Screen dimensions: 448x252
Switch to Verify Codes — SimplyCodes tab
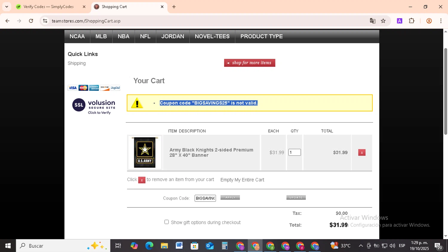(x=48, y=7)
